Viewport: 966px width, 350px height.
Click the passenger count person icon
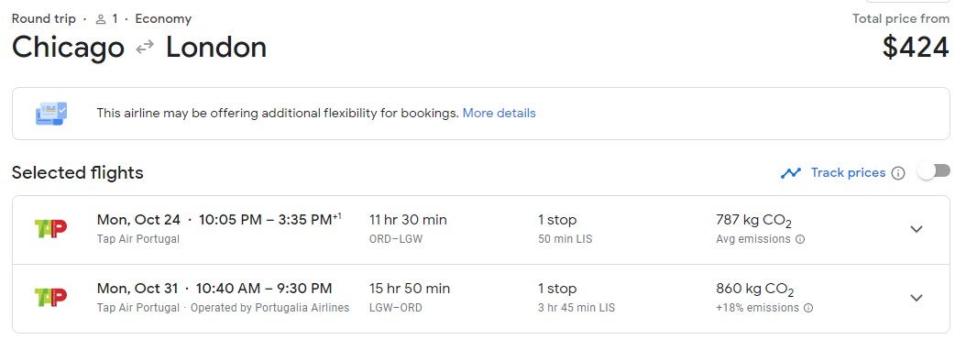pyautogui.click(x=101, y=20)
